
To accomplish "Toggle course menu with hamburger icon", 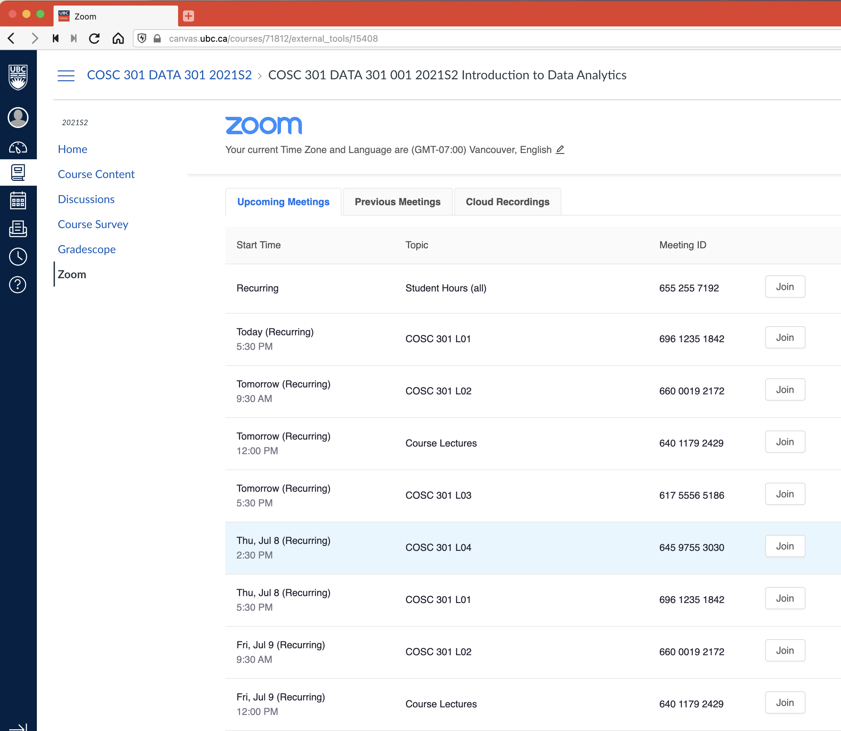I will (x=66, y=75).
